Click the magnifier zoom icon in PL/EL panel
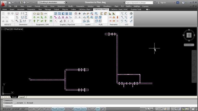The width and height of the screenshot is (198, 111). click(x=96, y=14)
